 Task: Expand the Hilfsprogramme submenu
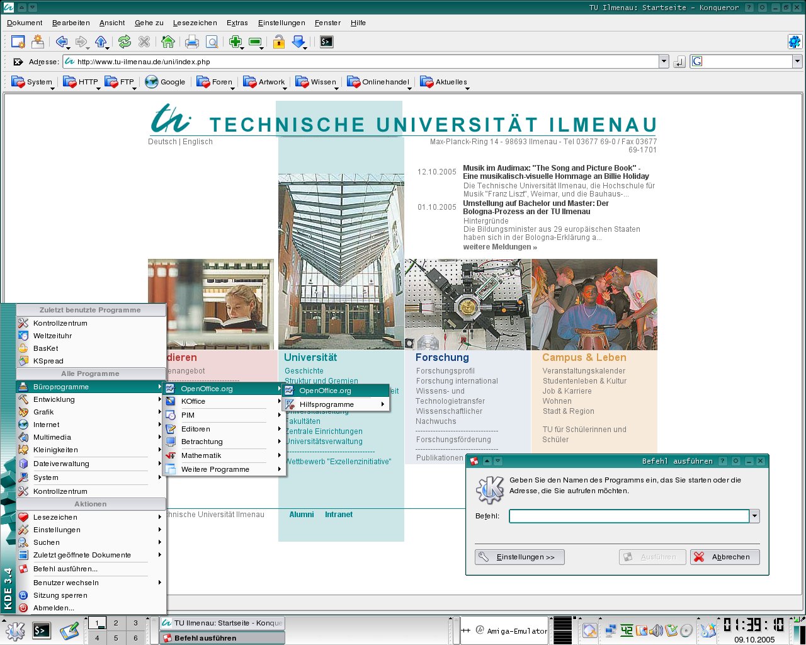336,404
